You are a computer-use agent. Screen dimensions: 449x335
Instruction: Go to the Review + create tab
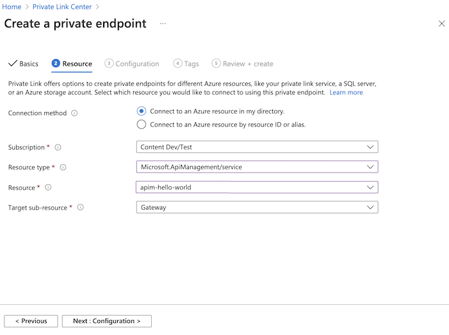pyautogui.click(x=243, y=64)
